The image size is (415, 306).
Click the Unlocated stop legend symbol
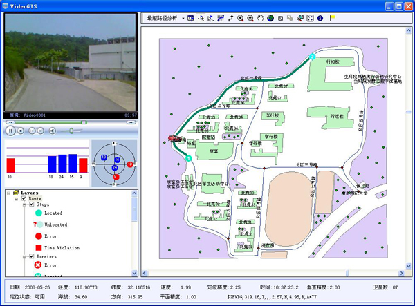tap(39, 224)
